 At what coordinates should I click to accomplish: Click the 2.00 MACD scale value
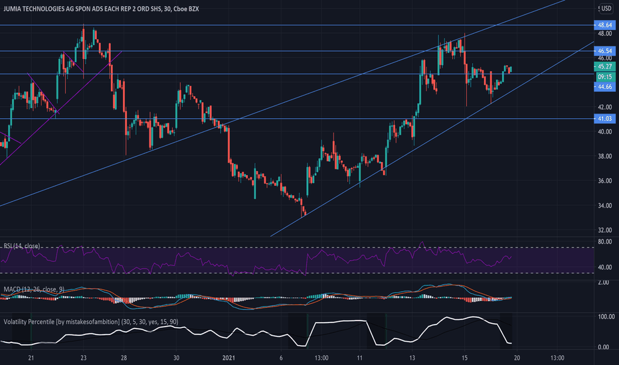click(x=603, y=283)
